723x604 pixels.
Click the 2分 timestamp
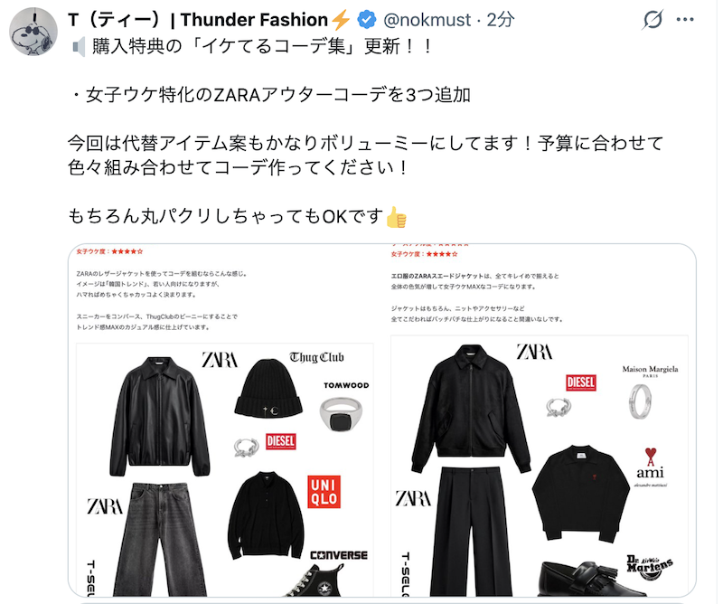tap(501, 20)
